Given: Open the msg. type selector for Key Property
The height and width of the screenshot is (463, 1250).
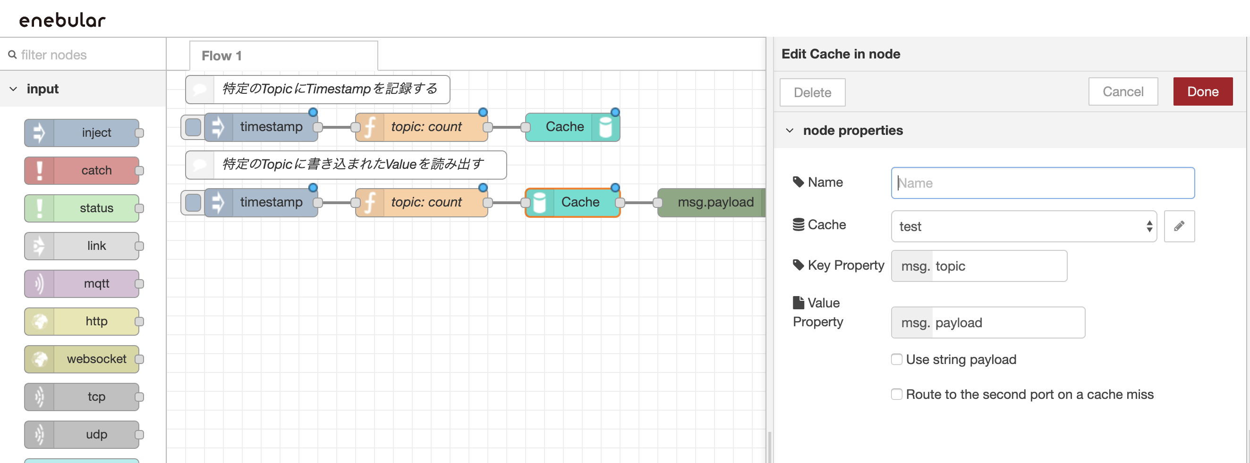Looking at the screenshot, I should coord(912,266).
